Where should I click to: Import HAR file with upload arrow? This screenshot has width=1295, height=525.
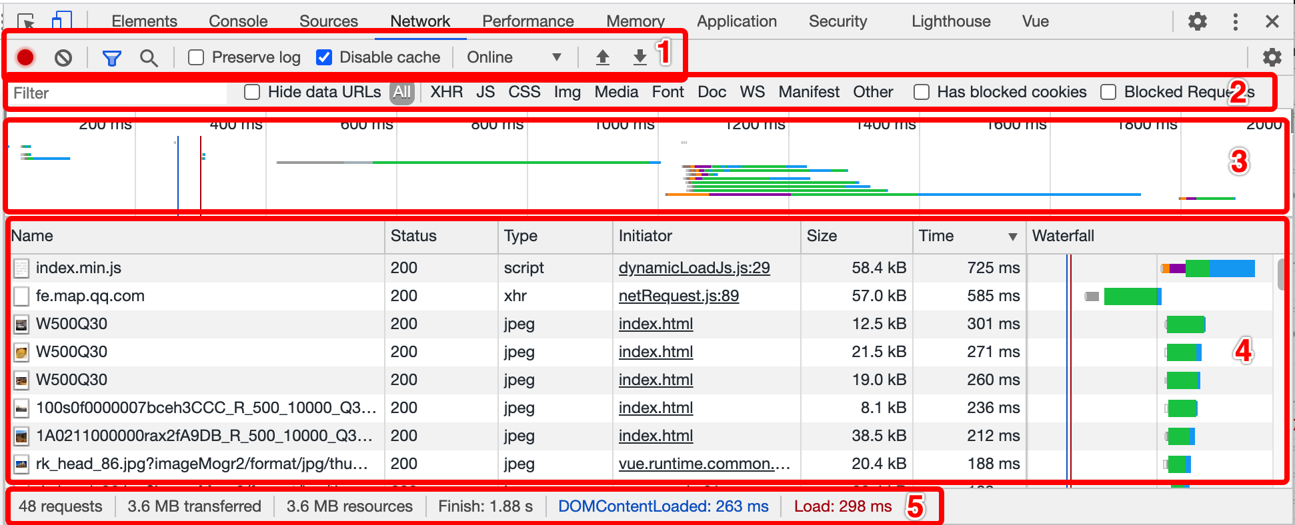pos(602,57)
